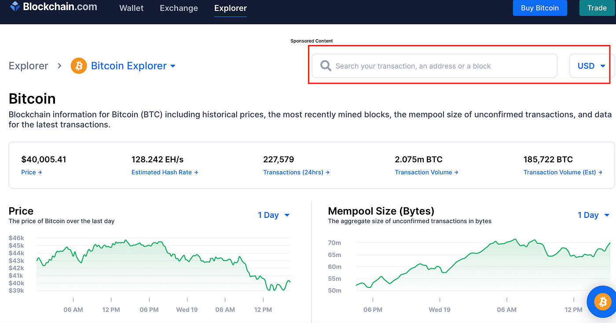Click the $40,005.41 price value

click(44, 159)
